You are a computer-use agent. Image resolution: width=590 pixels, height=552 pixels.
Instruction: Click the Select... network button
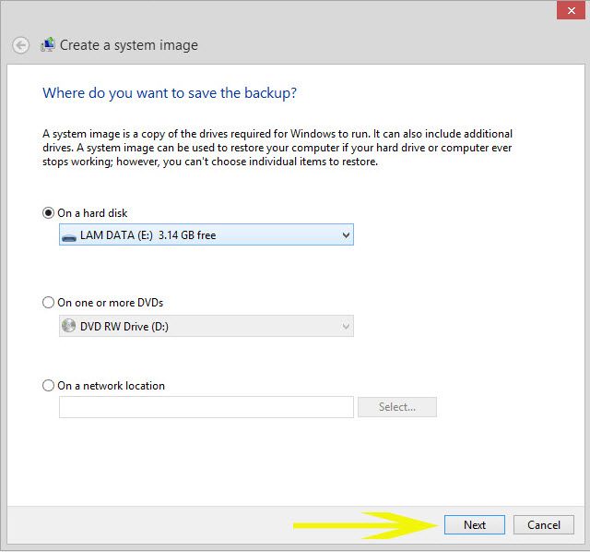tap(396, 407)
